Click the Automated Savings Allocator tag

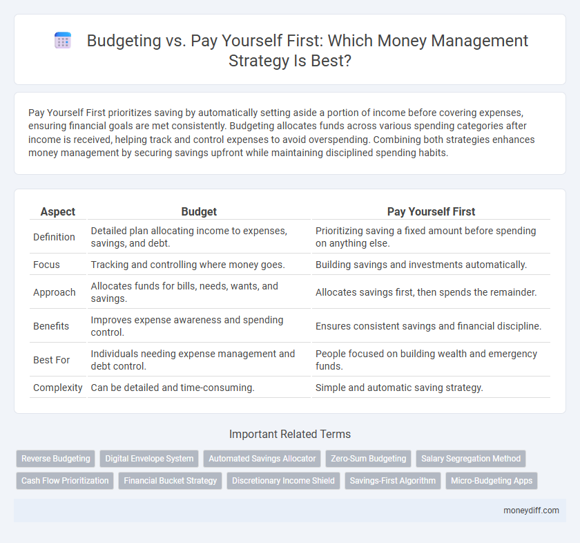[262, 458]
